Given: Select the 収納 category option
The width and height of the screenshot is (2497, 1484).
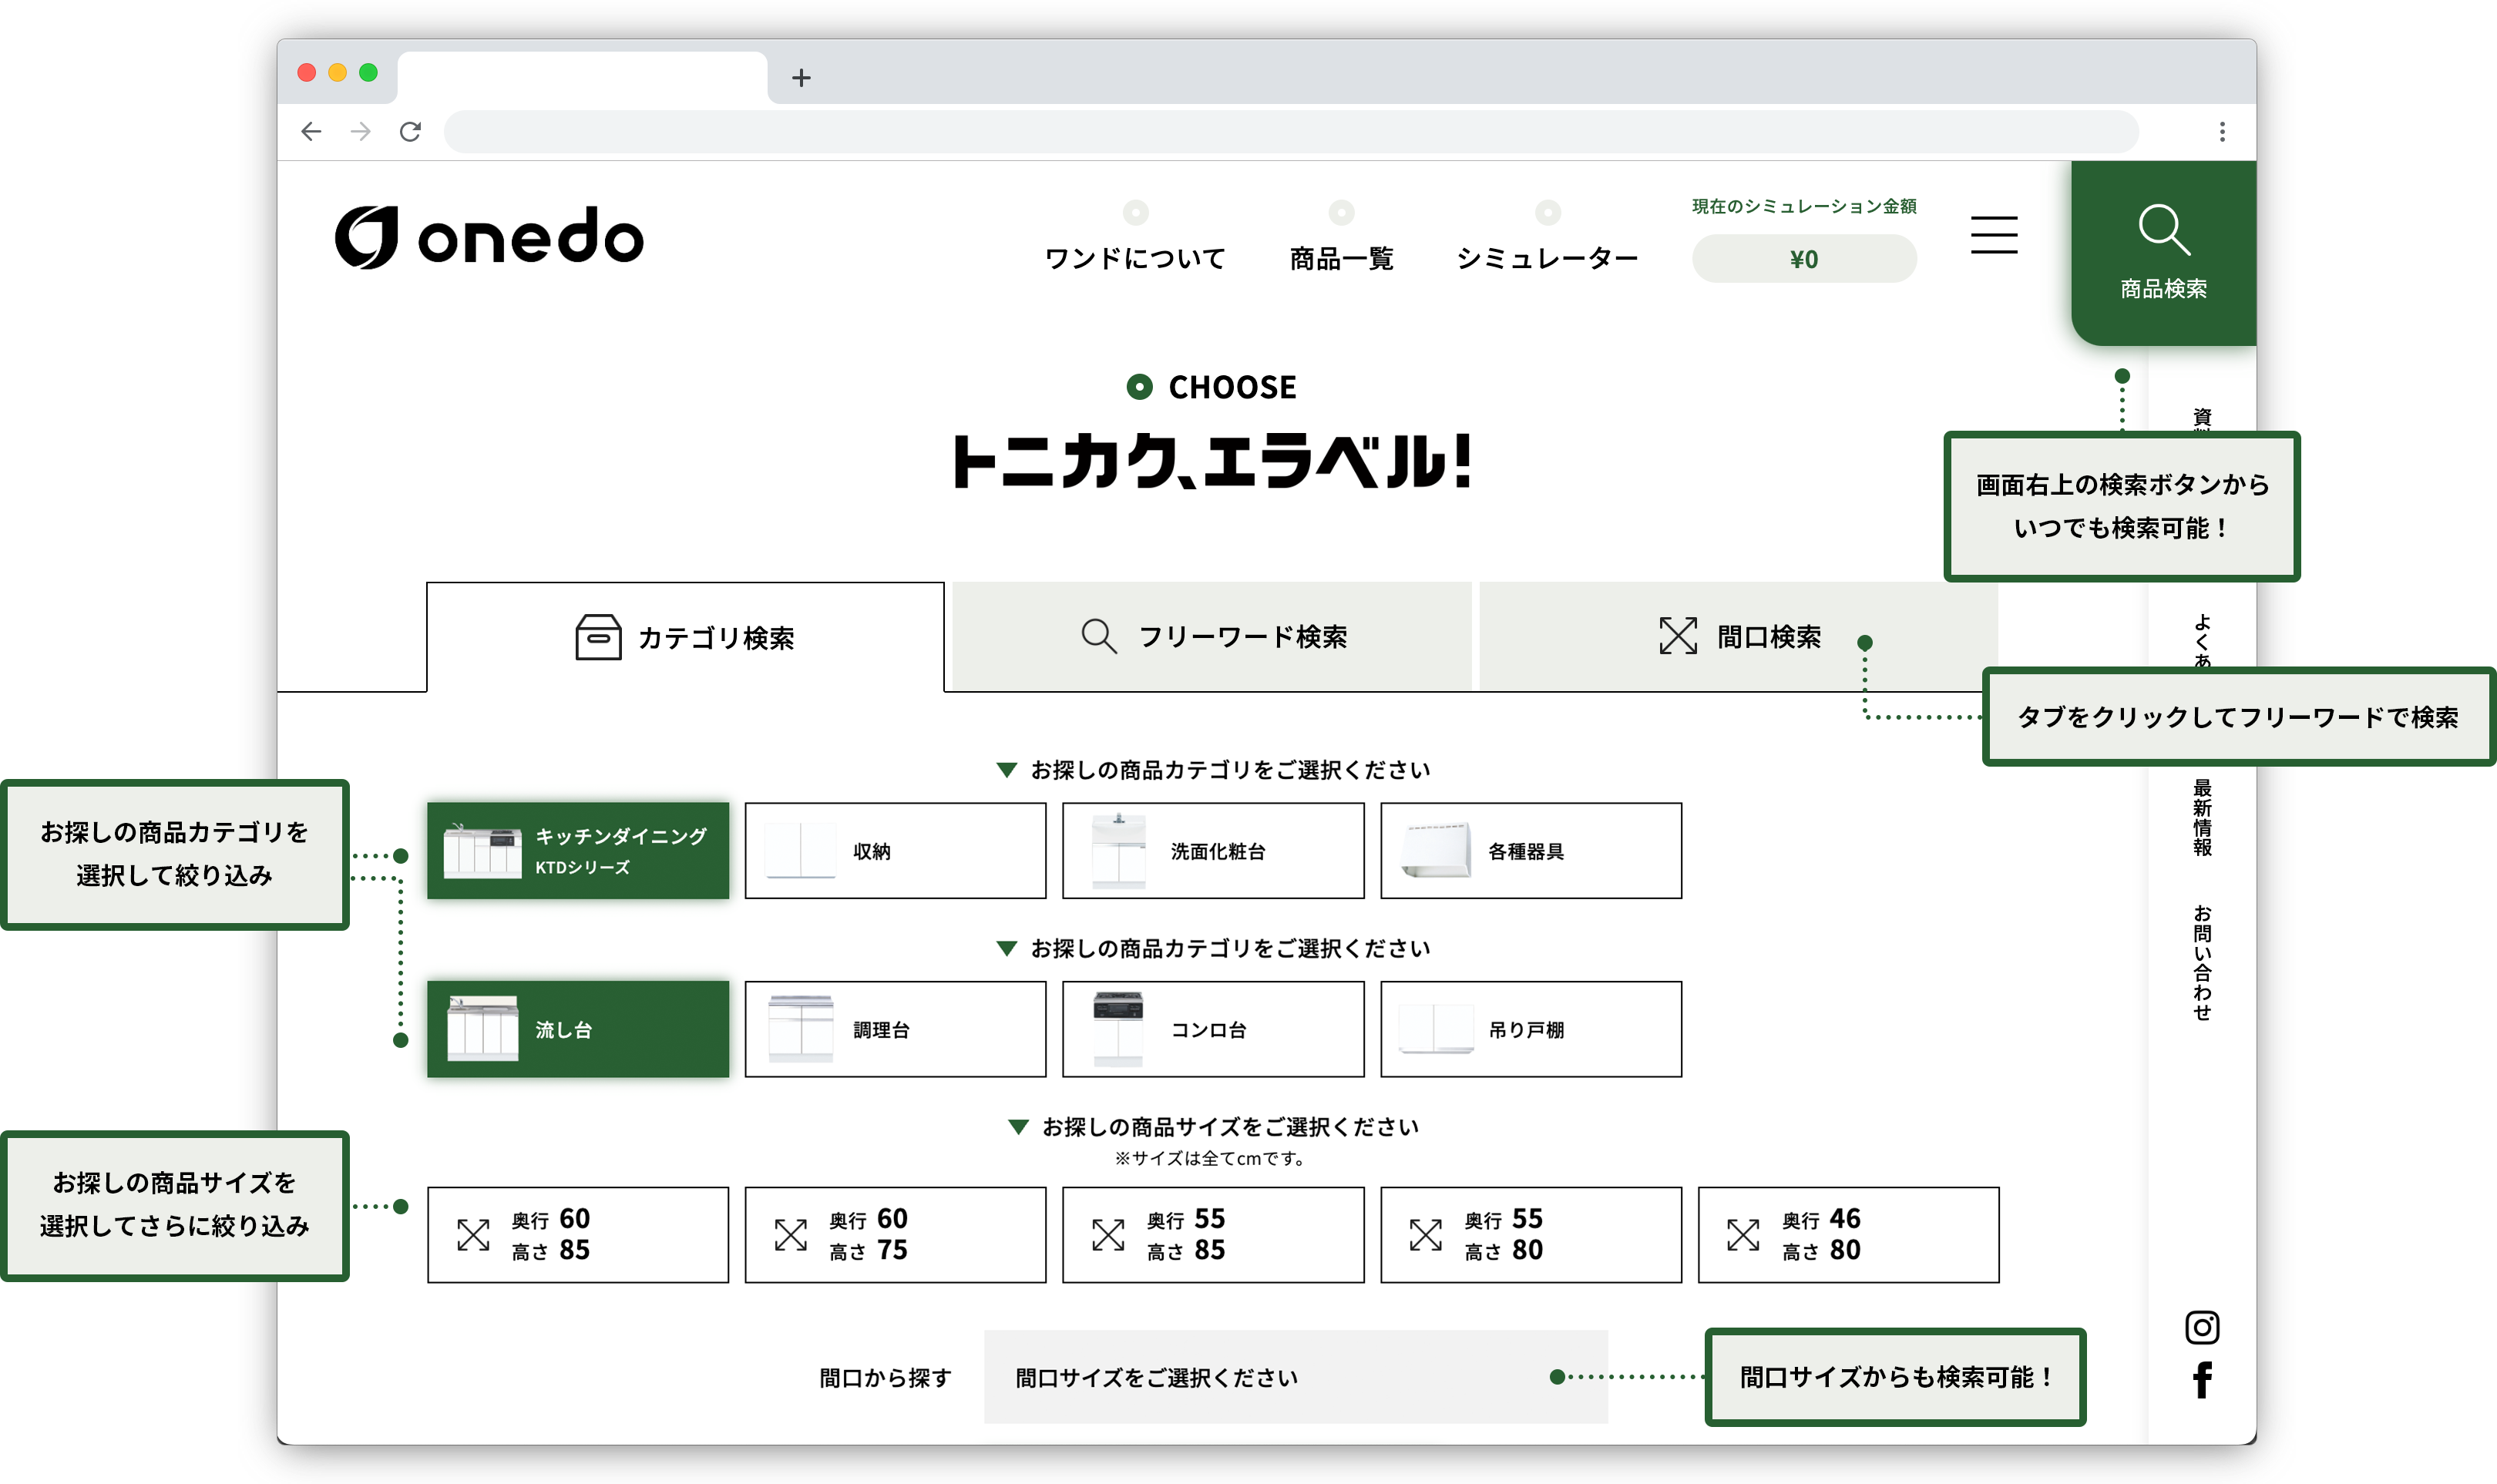Looking at the screenshot, I should (895, 851).
